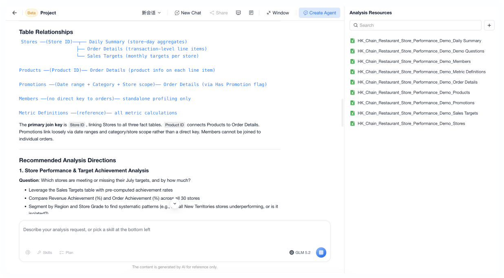
Task: Click the 'Products —(Product ID)— Order Details' line
Action: point(117,70)
